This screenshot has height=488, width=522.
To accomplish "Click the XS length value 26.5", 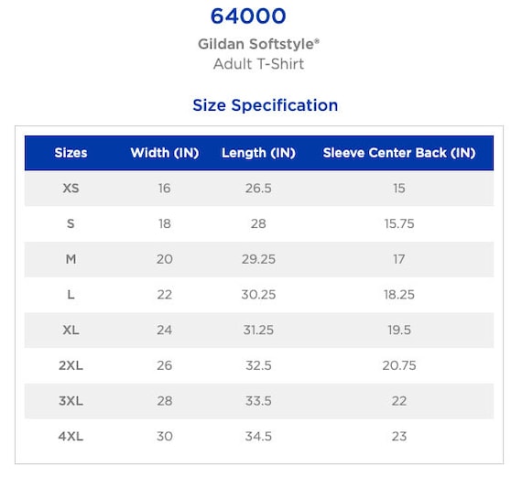I will (x=258, y=188).
